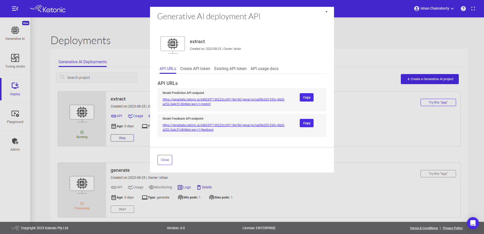The image size is (484, 234).
Task: Click the dialog heading Generative AI deployment API
Action: point(209,16)
